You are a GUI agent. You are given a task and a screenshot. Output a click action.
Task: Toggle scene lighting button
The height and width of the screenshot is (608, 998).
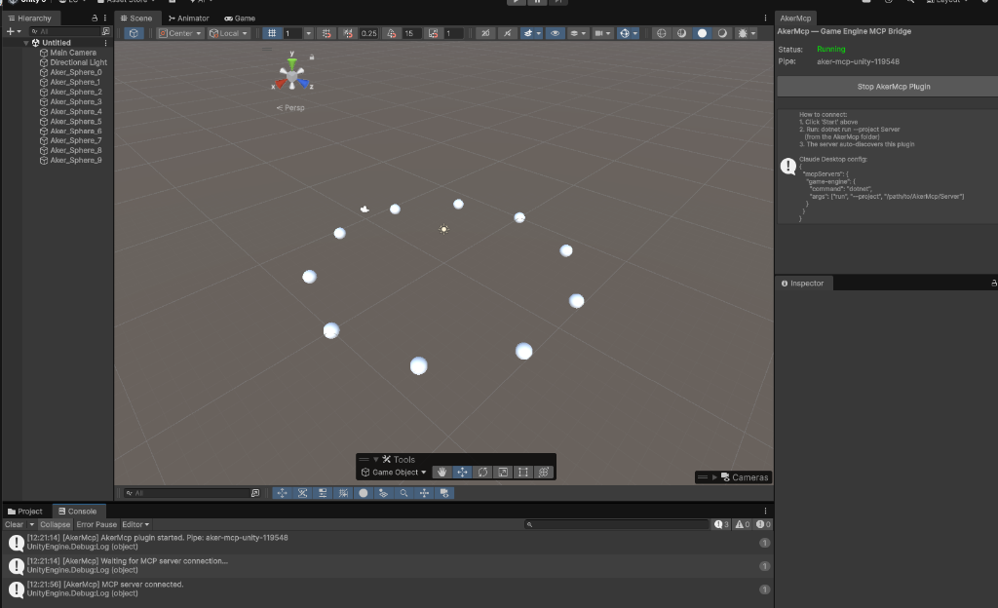[507, 33]
